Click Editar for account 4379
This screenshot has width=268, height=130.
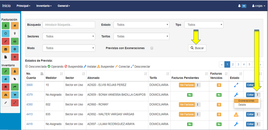(x=250, y=95)
